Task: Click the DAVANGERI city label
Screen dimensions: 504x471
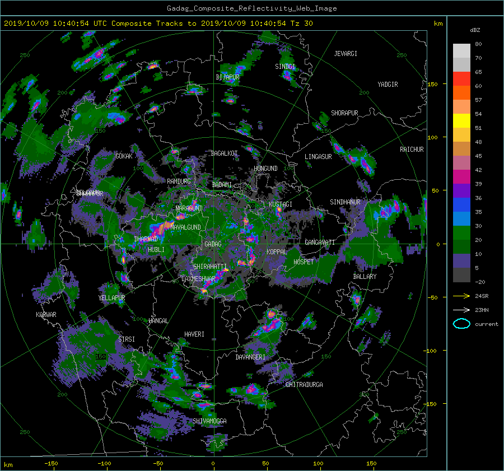Action: click(250, 357)
